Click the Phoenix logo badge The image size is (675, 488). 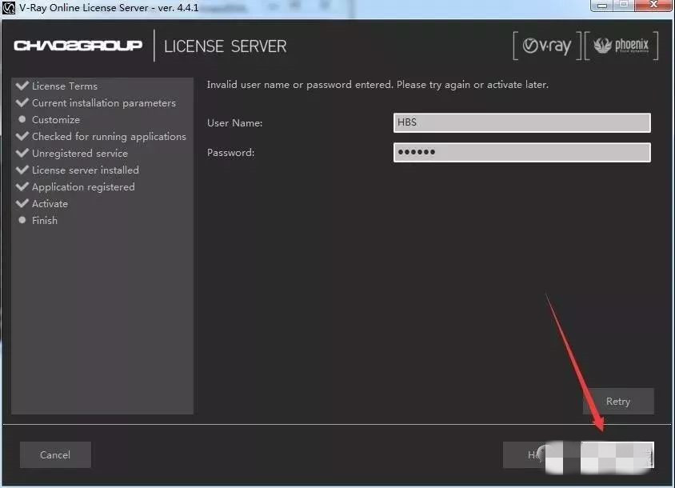(621, 46)
